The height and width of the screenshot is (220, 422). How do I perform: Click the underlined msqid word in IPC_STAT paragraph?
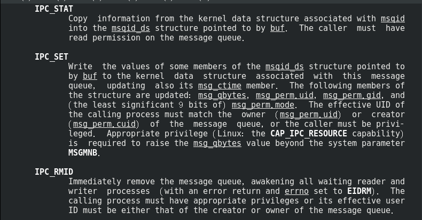click(393, 19)
